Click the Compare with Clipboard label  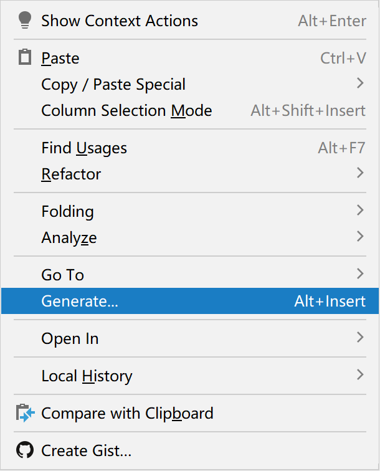click(127, 413)
